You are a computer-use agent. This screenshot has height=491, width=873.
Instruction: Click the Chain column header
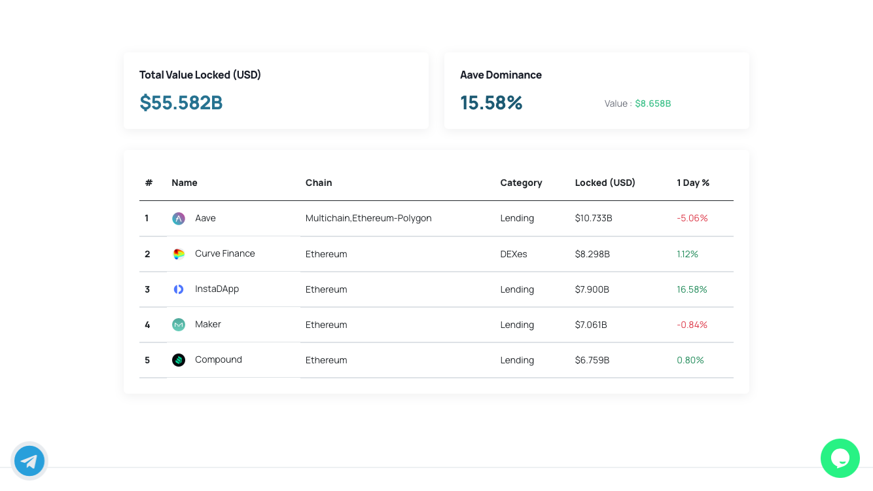point(319,183)
